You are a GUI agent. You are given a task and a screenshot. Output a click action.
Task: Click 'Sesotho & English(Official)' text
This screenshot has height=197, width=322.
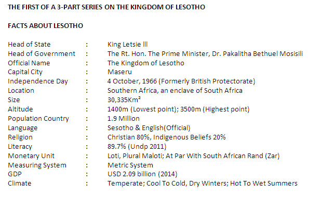(x=149, y=128)
